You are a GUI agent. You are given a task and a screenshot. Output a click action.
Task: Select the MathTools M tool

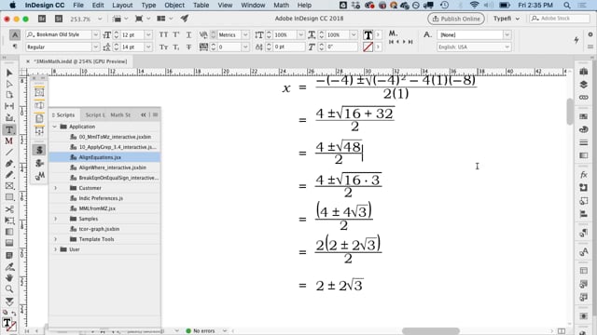[x=9, y=141]
